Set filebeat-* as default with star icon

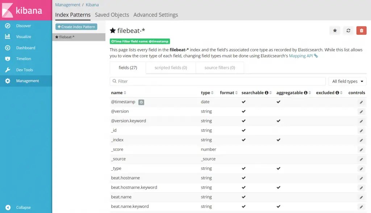334,30
